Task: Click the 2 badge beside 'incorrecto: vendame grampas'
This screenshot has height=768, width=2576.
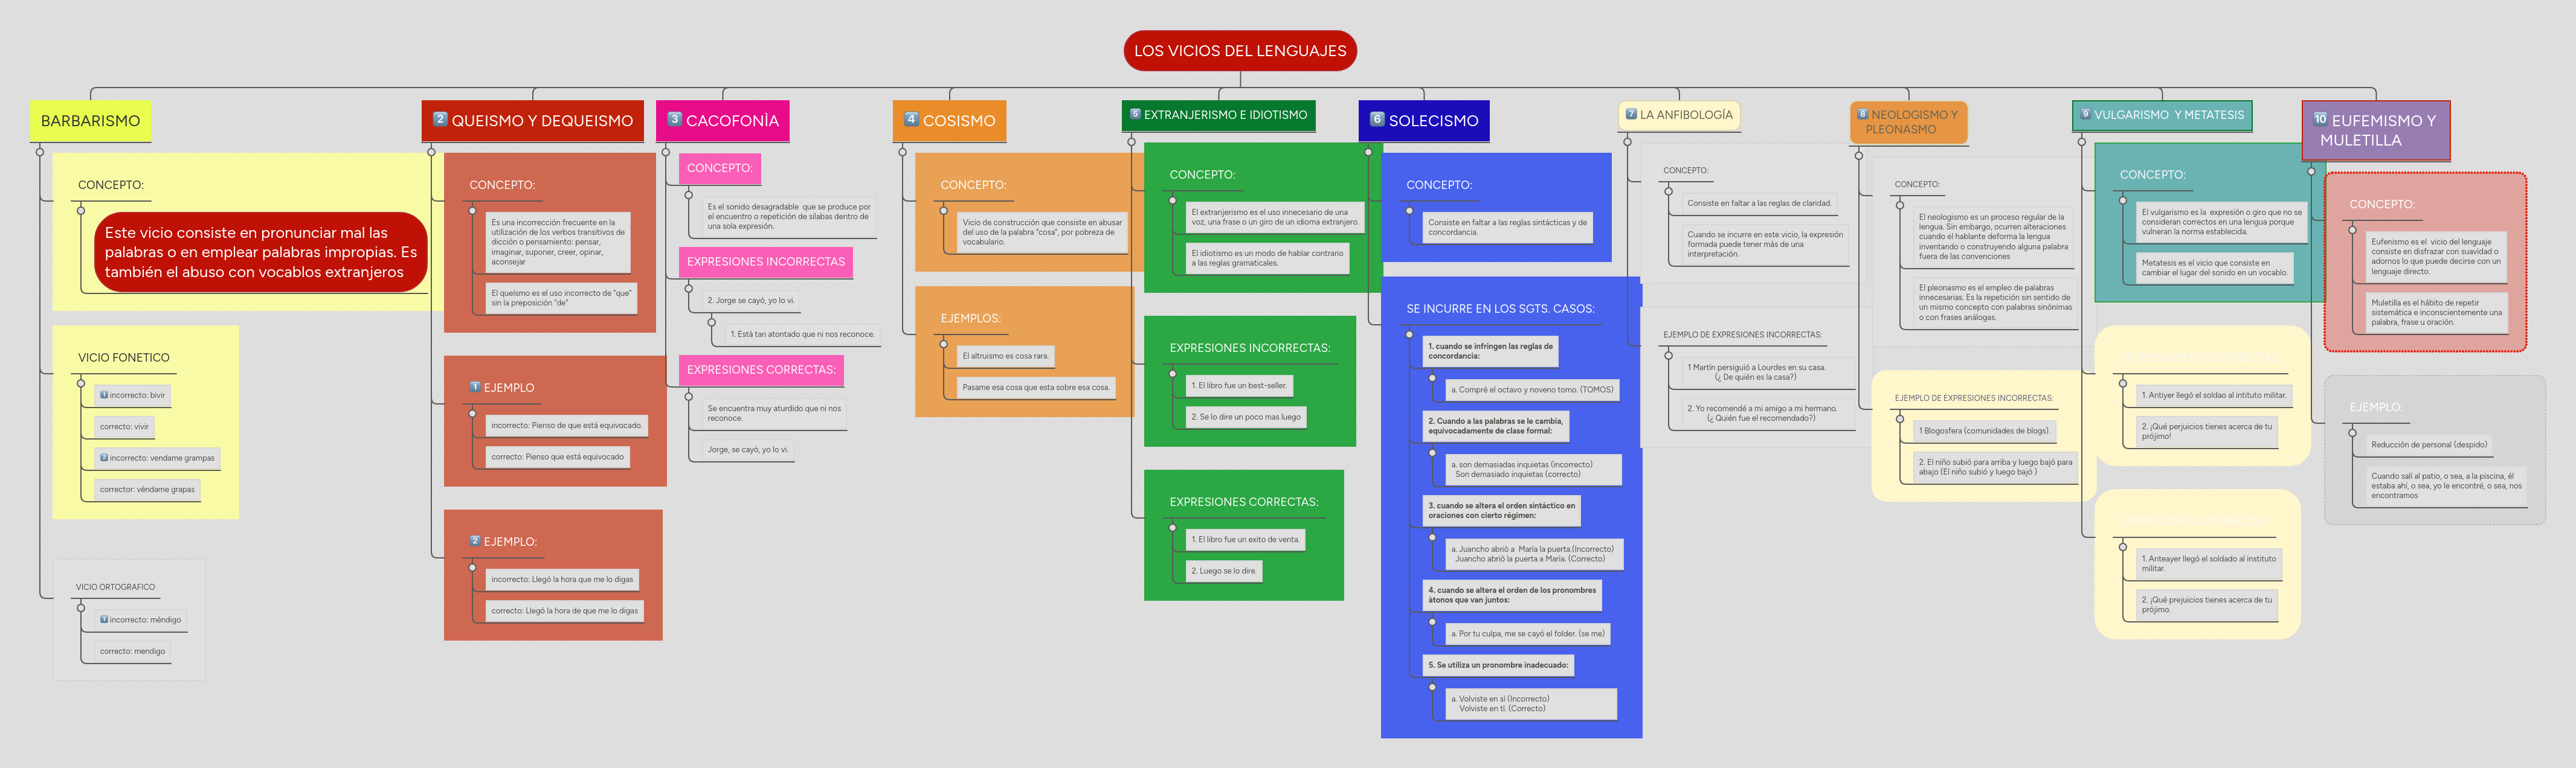Action: click(x=104, y=458)
